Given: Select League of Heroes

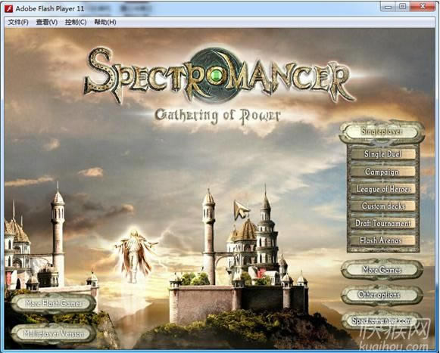Looking at the screenshot, I should coord(383,189).
